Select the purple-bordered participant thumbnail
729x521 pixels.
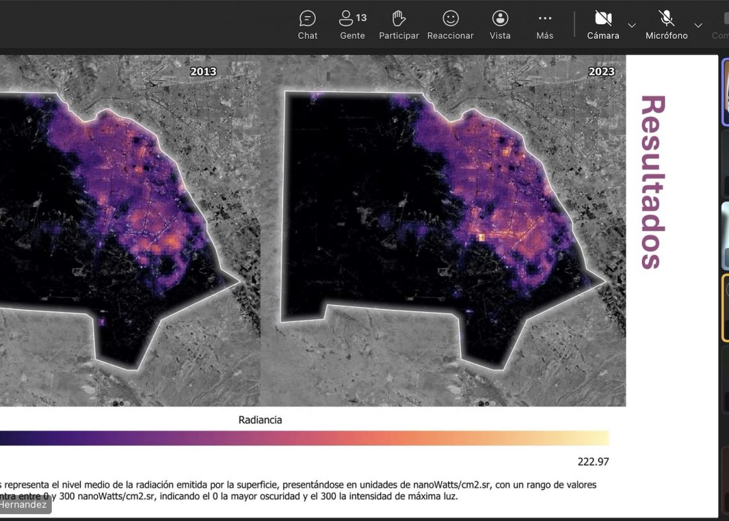click(x=725, y=93)
